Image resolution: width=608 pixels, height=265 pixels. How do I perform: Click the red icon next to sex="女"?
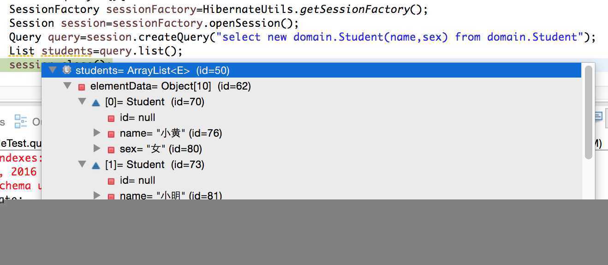[x=111, y=150]
